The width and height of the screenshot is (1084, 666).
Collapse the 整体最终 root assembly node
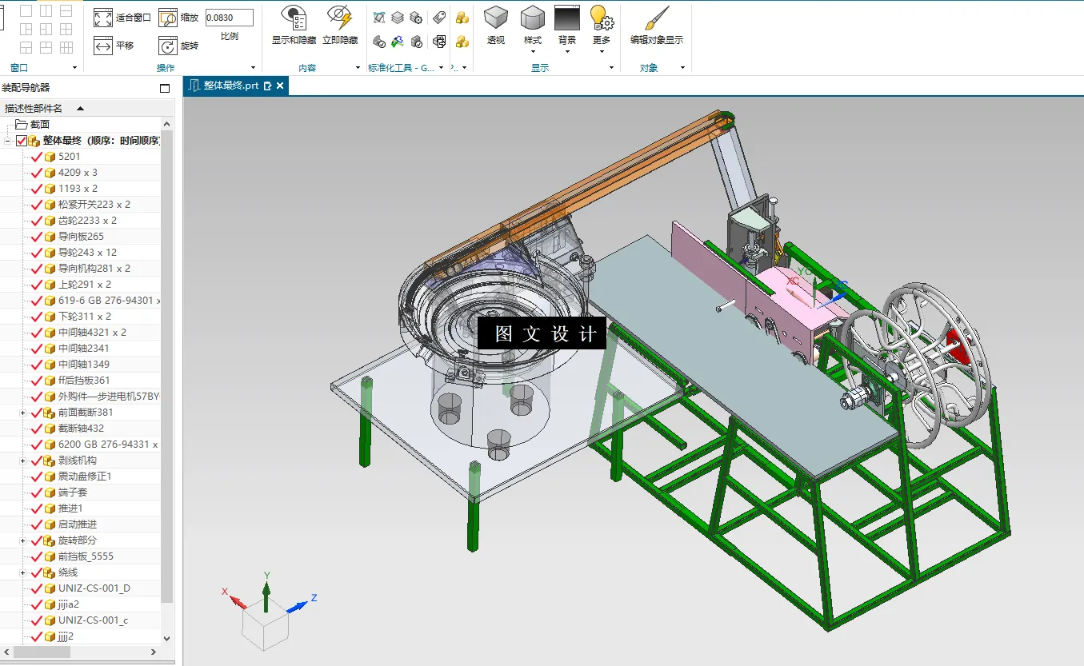(7, 141)
